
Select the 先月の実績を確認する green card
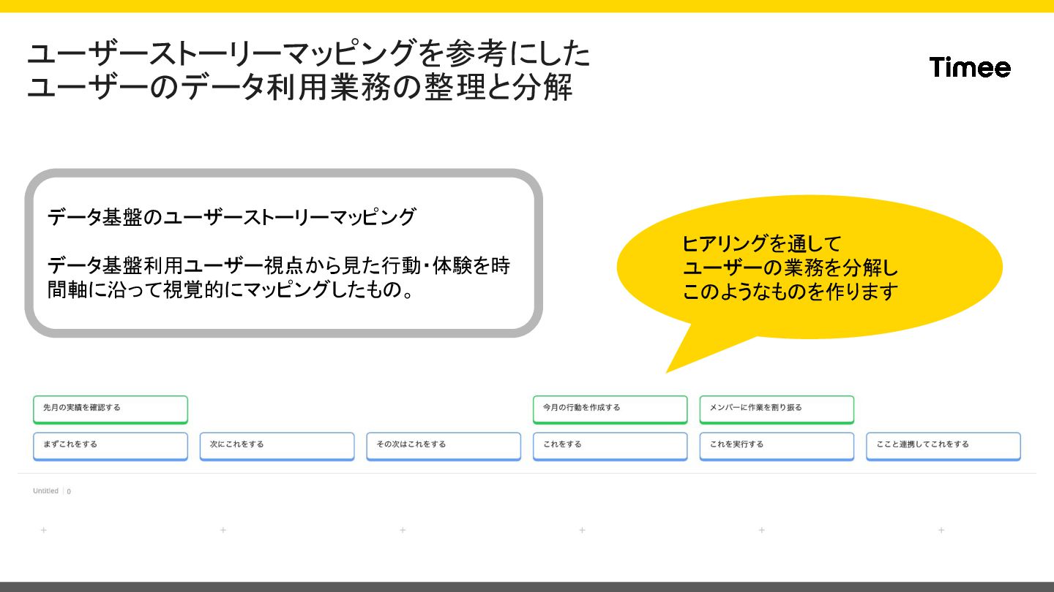coord(111,409)
